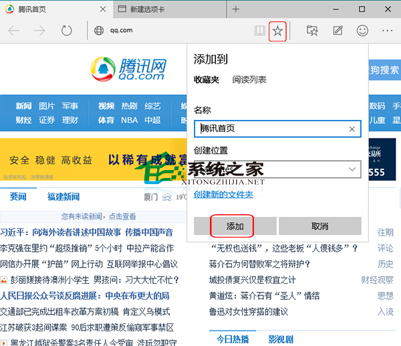Open the More actions ellipsis menu
This screenshot has width=401, height=346.
[x=387, y=31]
